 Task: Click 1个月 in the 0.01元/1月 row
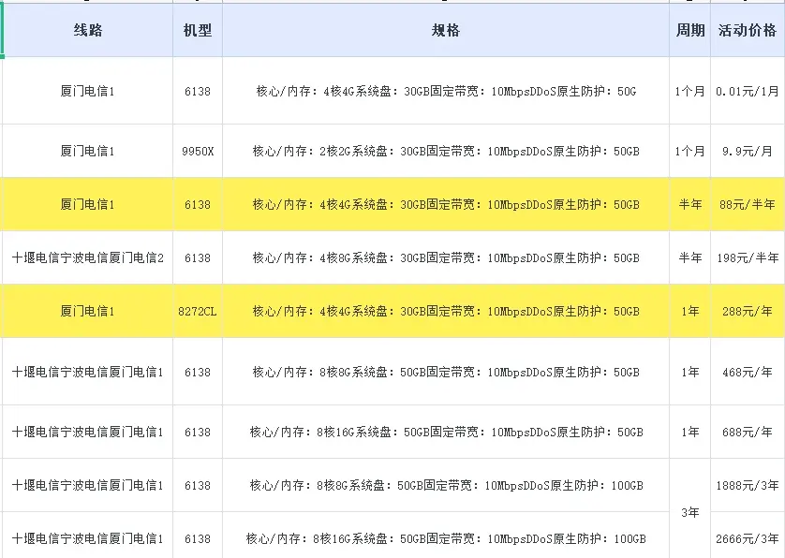coord(689,91)
